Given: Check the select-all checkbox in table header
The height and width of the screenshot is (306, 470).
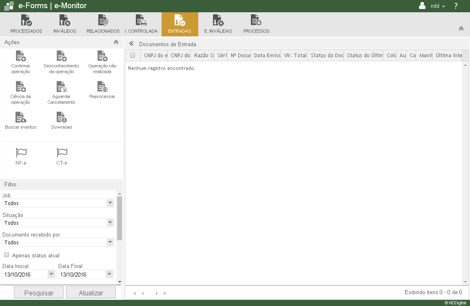Looking at the screenshot, I should [133, 56].
